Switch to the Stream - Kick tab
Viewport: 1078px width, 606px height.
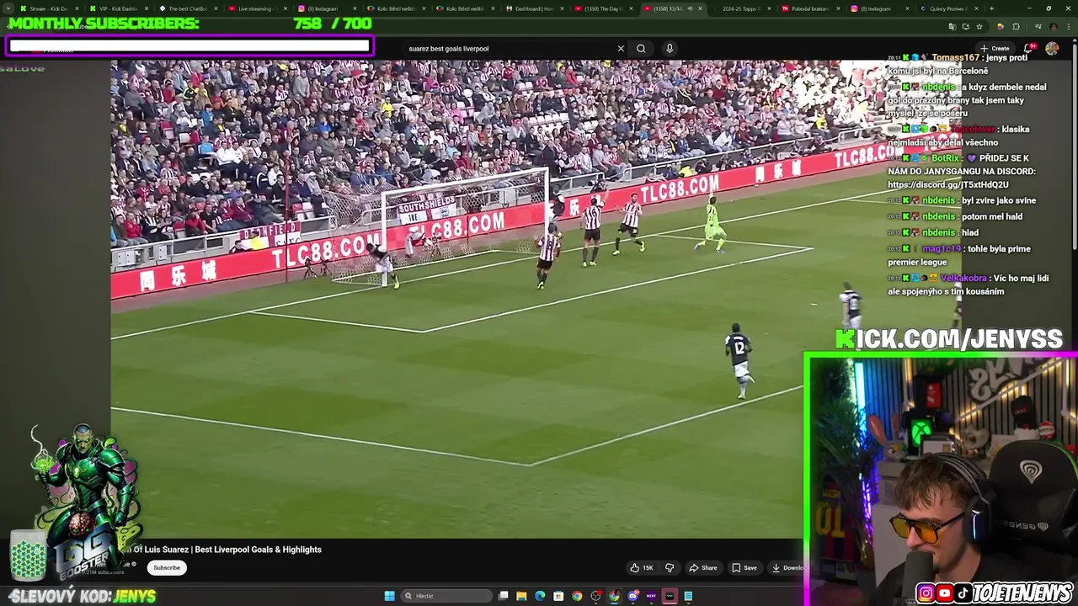coord(49,8)
